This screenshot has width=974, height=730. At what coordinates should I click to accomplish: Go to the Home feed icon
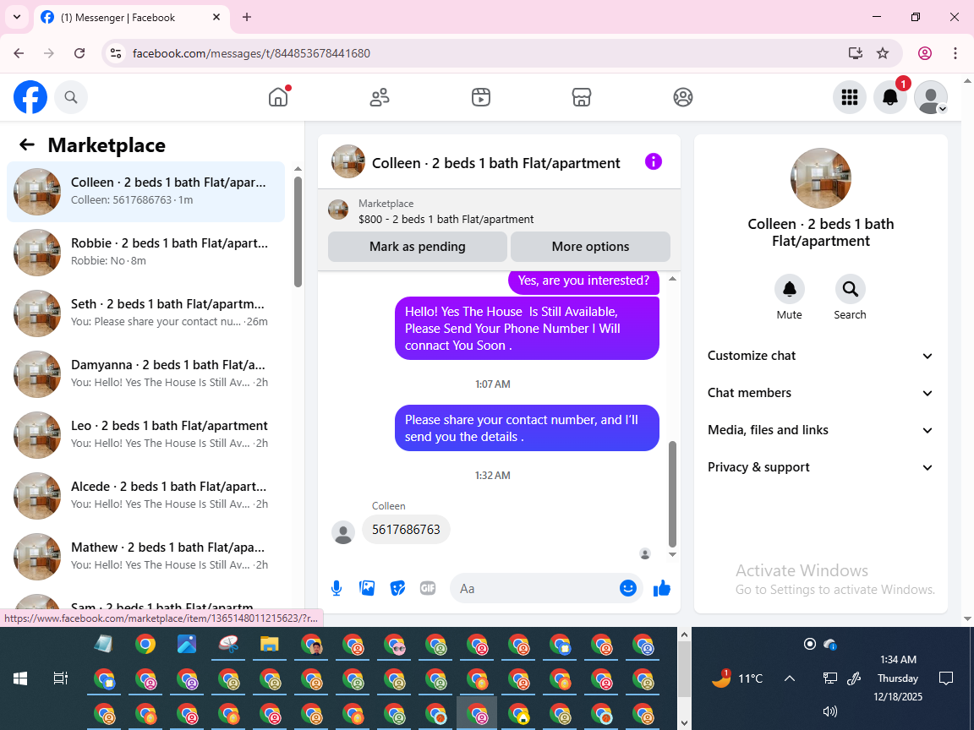(278, 97)
